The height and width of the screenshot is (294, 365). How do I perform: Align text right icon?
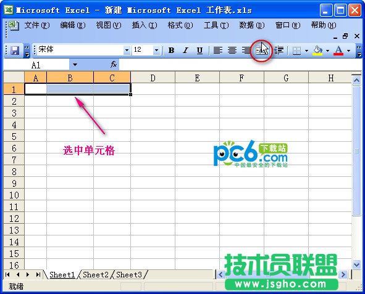point(246,51)
